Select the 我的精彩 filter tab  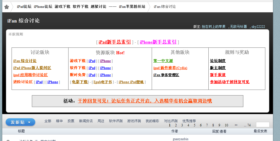click(152, 121)
